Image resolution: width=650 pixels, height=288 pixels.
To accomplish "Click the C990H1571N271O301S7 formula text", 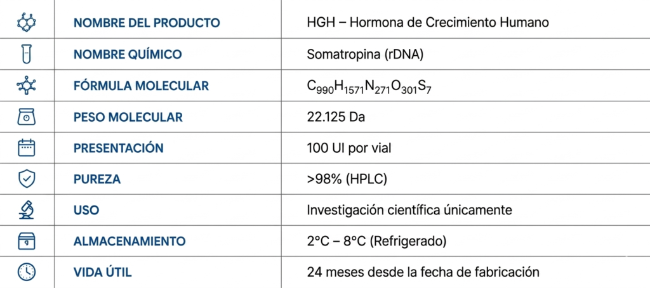I will 369,86.
